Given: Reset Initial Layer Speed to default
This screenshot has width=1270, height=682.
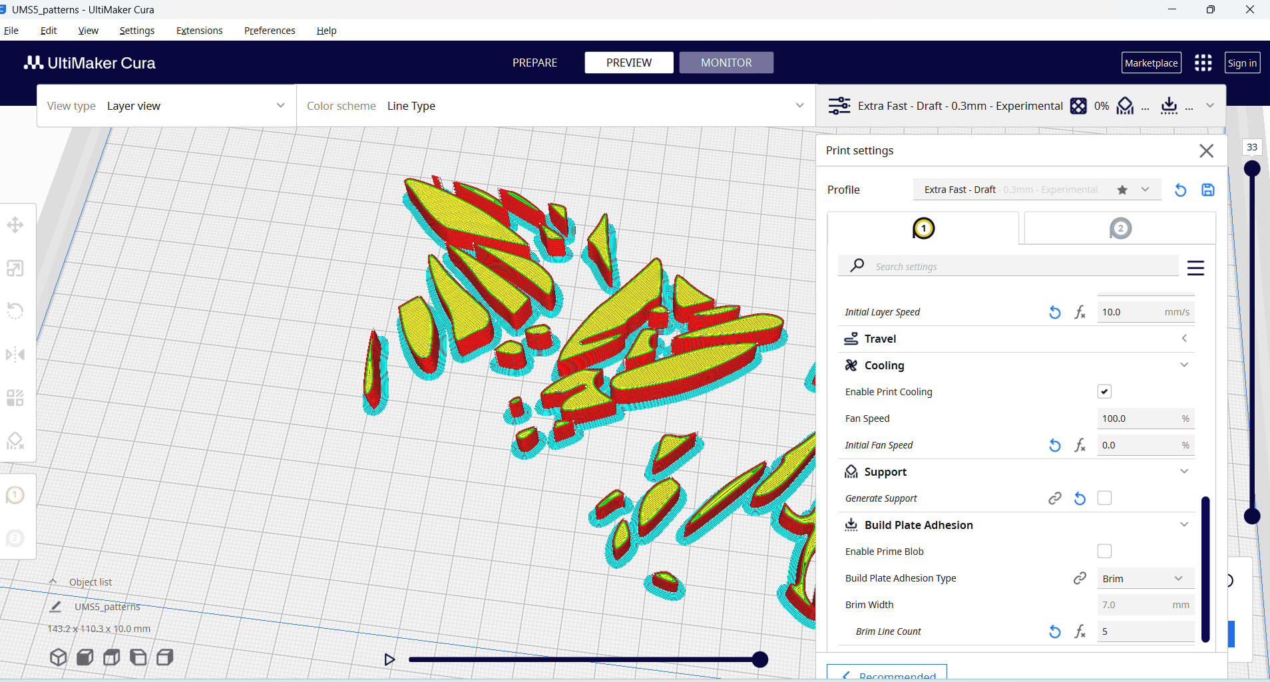Looking at the screenshot, I should pyautogui.click(x=1055, y=312).
